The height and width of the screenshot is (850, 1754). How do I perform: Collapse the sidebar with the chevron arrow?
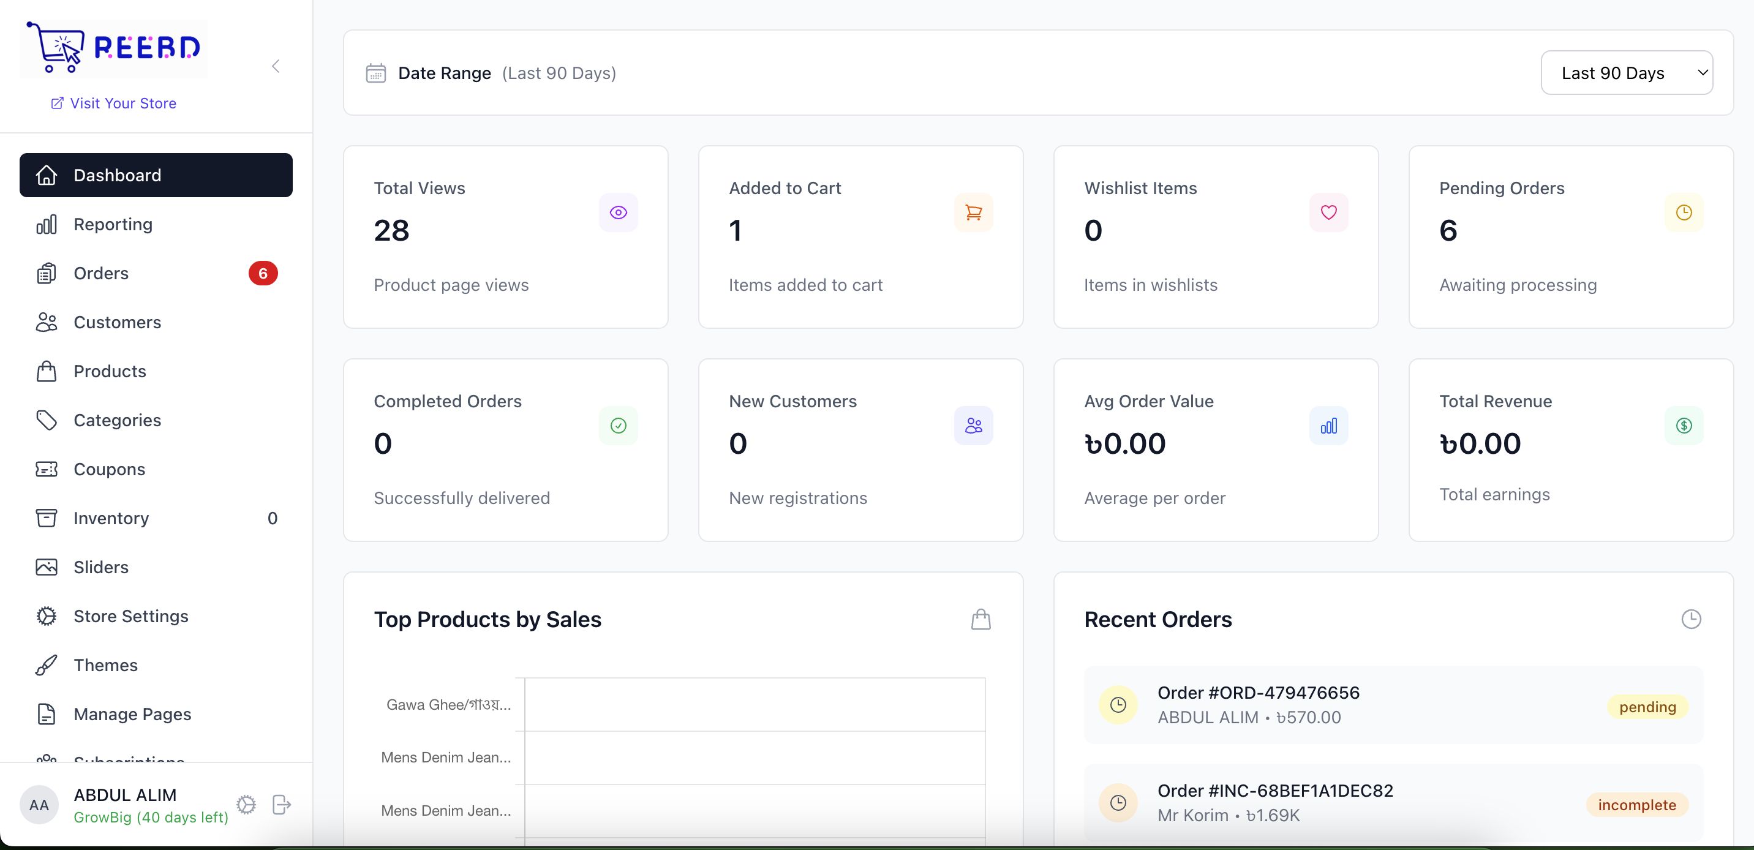pos(276,66)
